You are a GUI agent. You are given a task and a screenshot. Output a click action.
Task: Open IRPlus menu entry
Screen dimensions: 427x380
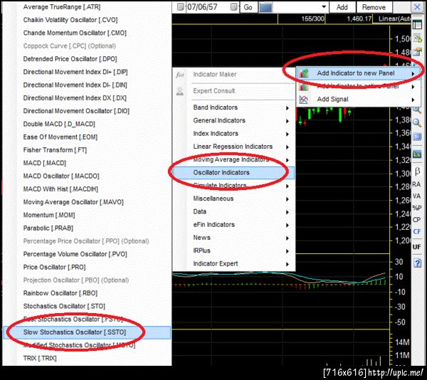pyautogui.click(x=233, y=250)
